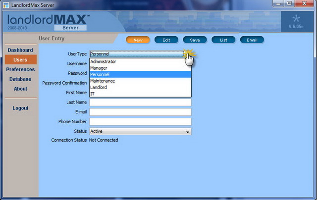317x200 pixels.
Task: Open the Dashboard section
Action: tap(20, 50)
